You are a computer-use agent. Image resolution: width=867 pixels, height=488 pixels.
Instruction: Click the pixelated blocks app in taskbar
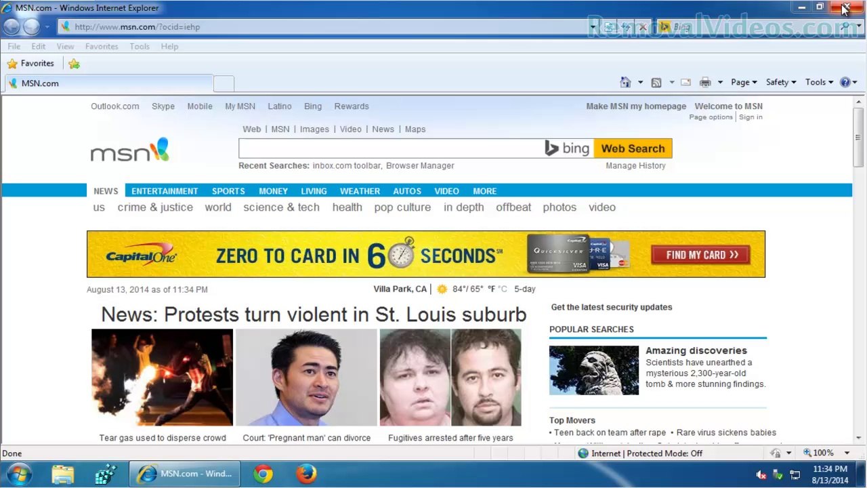106,474
